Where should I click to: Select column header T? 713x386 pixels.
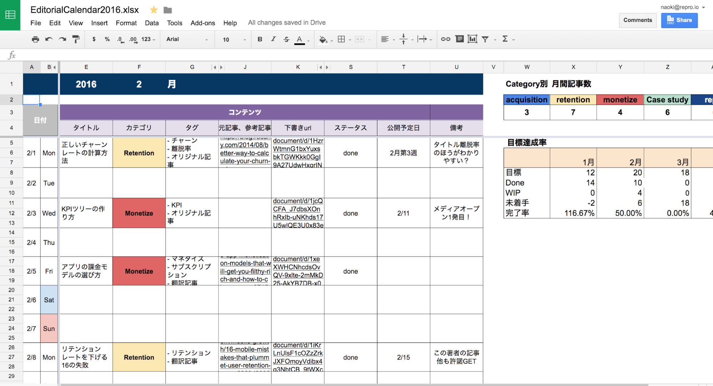click(x=403, y=67)
